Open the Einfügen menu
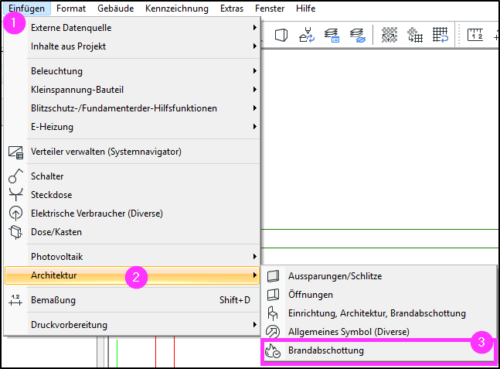500x369 pixels. (26, 9)
